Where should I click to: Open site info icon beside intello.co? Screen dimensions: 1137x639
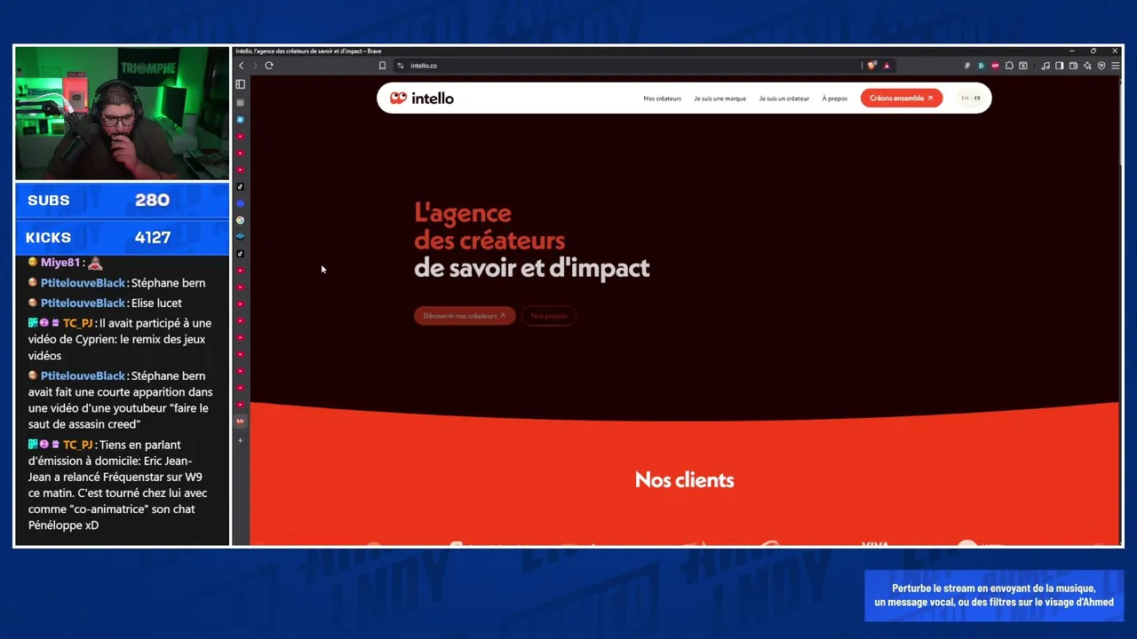pyautogui.click(x=401, y=66)
